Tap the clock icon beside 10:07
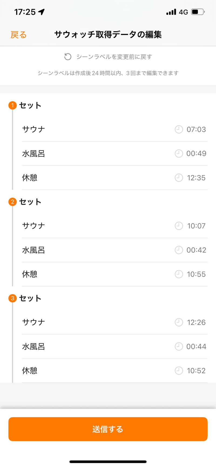216x467 pixels. pyautogui.click(x=179, y=226)
